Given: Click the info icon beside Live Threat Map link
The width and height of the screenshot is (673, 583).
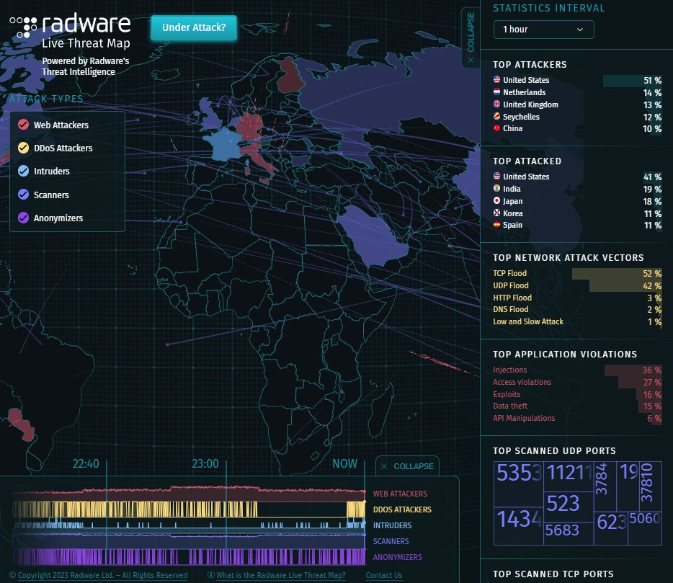Looking at the screenshot, I should coord(210,575).
